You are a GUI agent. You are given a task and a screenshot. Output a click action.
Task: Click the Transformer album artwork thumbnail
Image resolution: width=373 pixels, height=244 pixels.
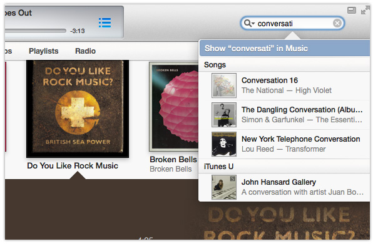pos(224,144)
